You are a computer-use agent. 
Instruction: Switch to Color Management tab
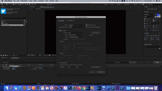(x=70, y=21)
